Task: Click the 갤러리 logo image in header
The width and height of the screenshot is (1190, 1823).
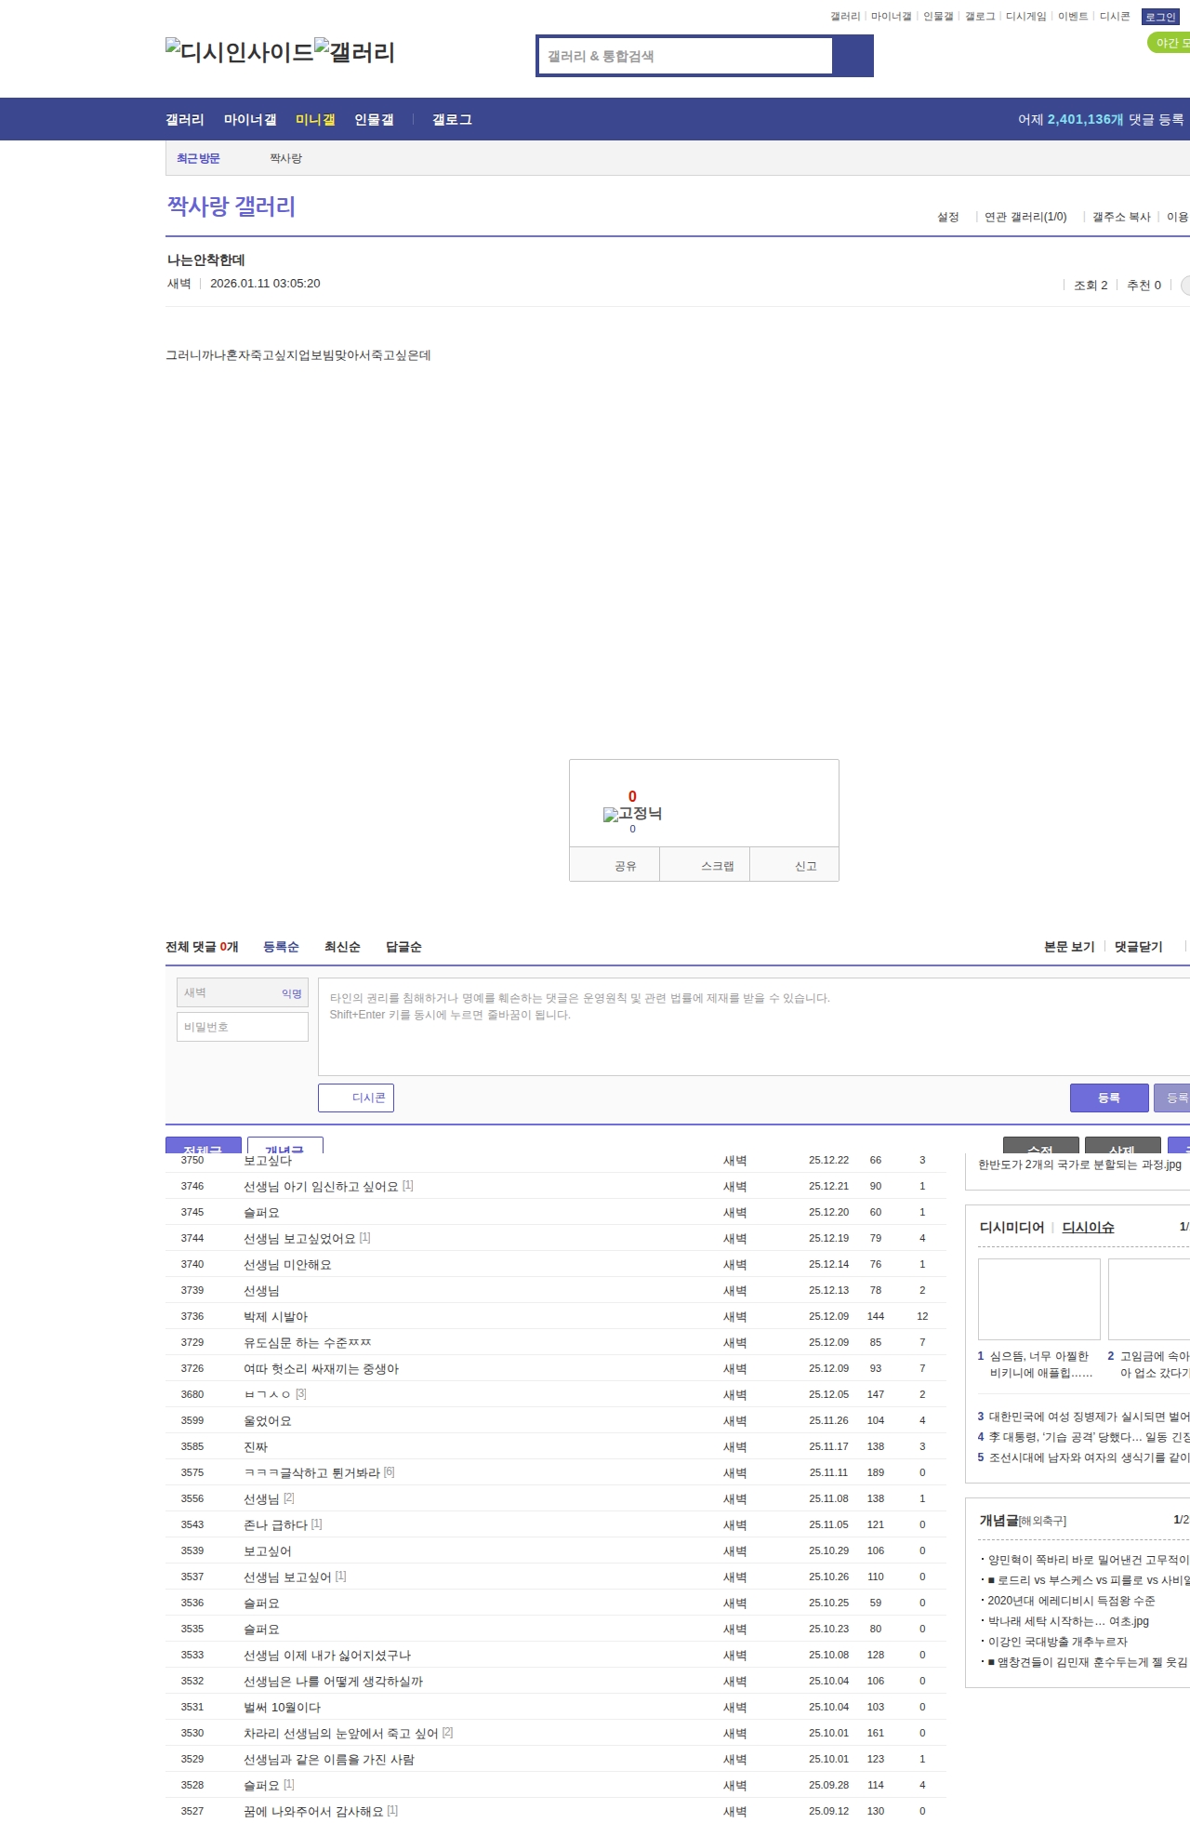Action: (x=354, y=51)
